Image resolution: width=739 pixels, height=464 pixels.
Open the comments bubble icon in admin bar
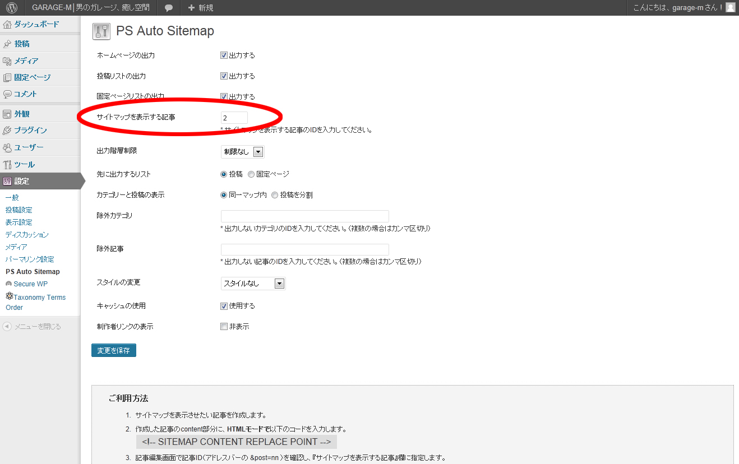[x=169, y=8]
